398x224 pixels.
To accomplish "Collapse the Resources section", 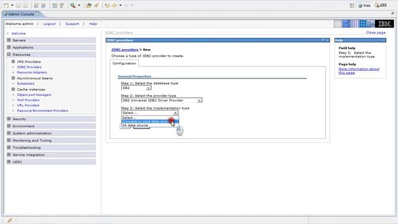I will (9, 54).
